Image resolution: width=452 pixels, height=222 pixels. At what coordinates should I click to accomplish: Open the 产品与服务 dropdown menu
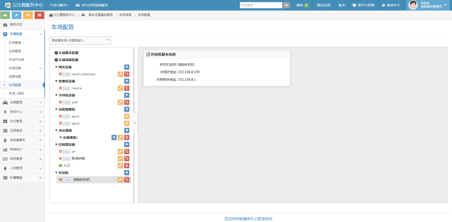coord(59,5)
